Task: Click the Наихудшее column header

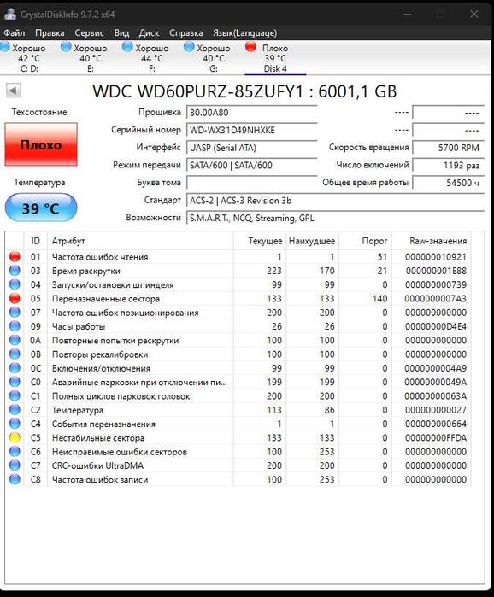Action: (x=312, y=241)
